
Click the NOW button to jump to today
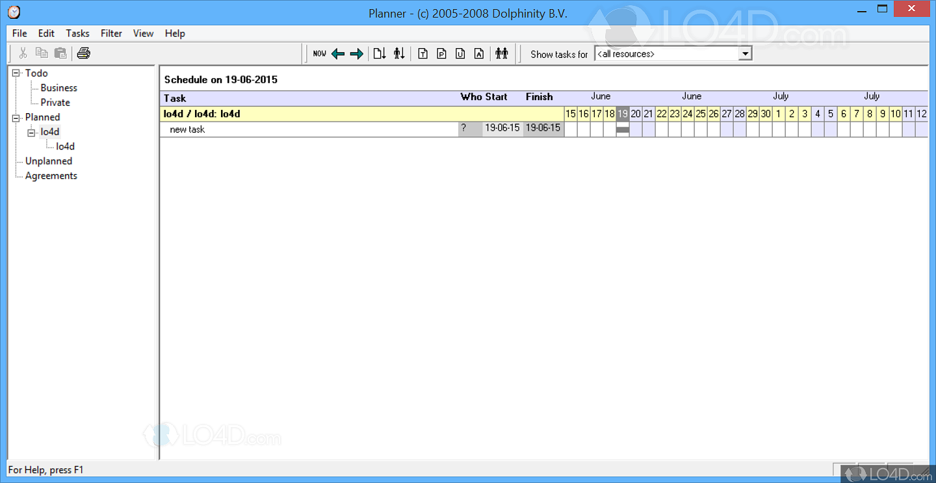point(319,54)
